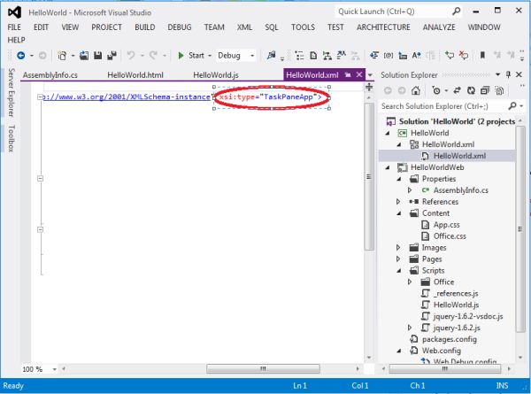Switch to the HelloWorld.js tab
Screen dimensions: 531x394
(x=216, y=75)
